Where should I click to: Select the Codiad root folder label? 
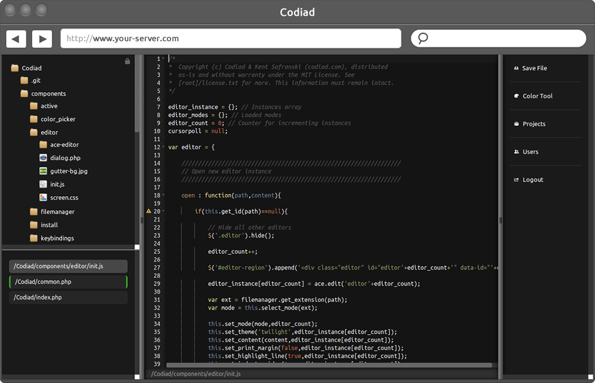pos(32,68)
